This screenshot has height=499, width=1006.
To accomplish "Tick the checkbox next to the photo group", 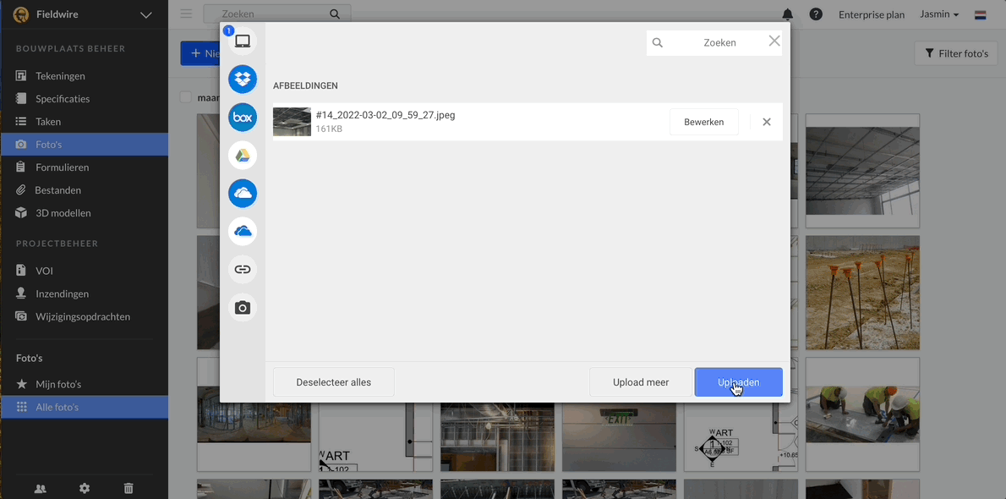I will (x=186, y=97).
